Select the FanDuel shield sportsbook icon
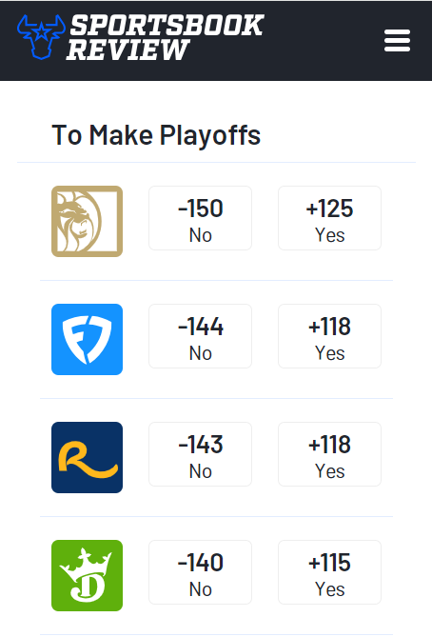 click(x=87, y=339)
